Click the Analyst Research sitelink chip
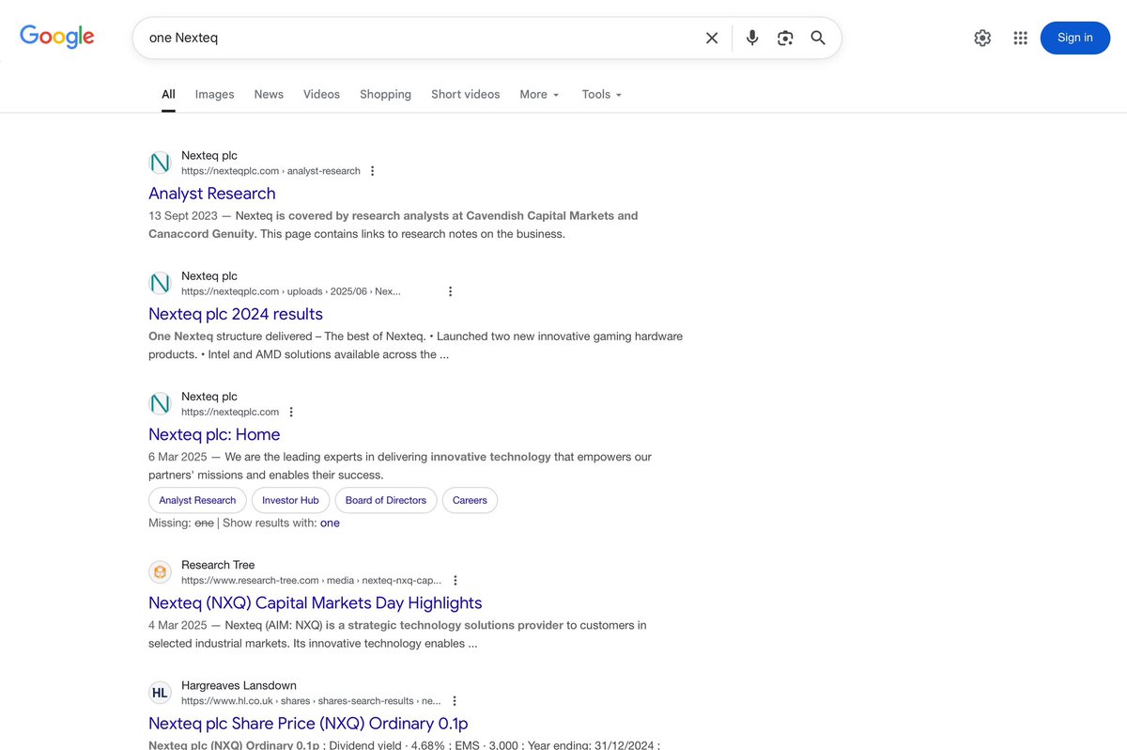Image resolution: width=1127 pixels, height=750 pixels. [197, 500]
